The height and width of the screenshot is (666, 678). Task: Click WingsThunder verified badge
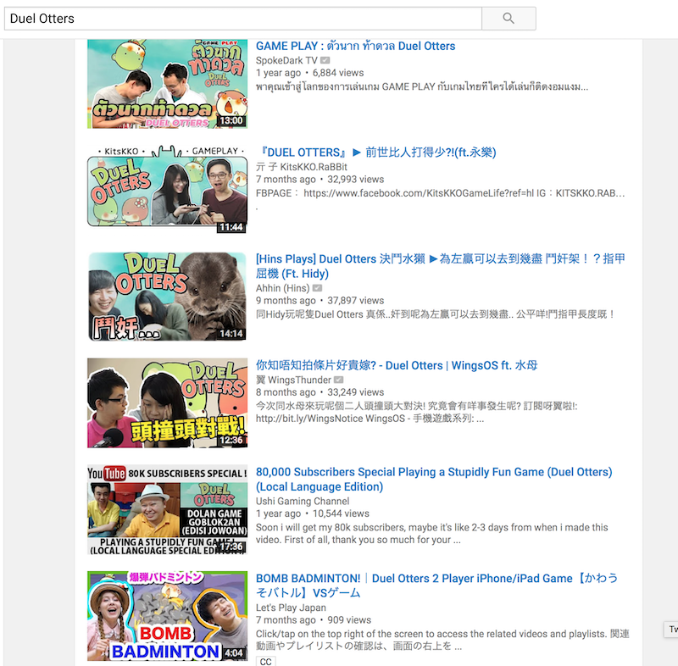pos(339,380)
